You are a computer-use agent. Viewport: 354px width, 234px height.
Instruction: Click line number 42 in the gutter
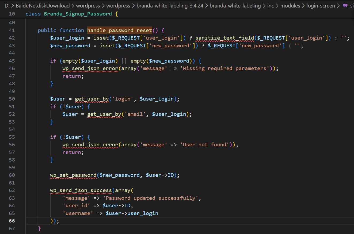[12, 38]
